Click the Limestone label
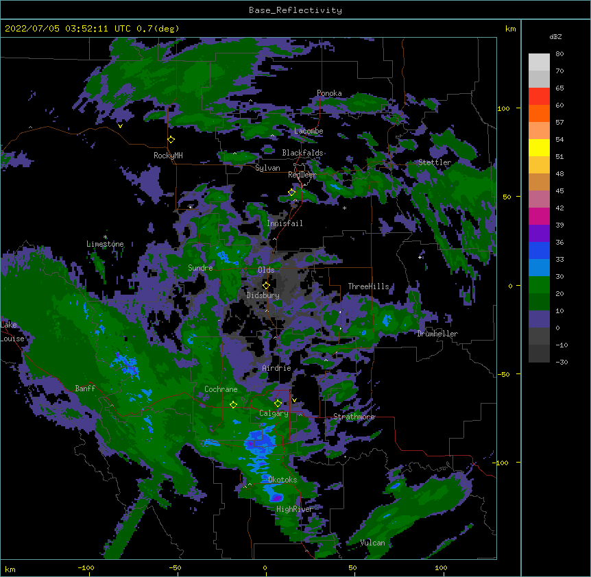The width and height of the screenshot is (591, 577). 105,244
